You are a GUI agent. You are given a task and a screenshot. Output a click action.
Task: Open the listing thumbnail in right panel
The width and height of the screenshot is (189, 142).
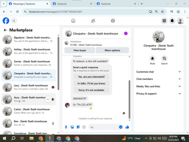click(x=158, y=37)
